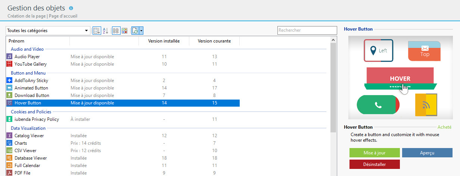Select the PDF File object icon
460x176 pixels.
point(10,173)
